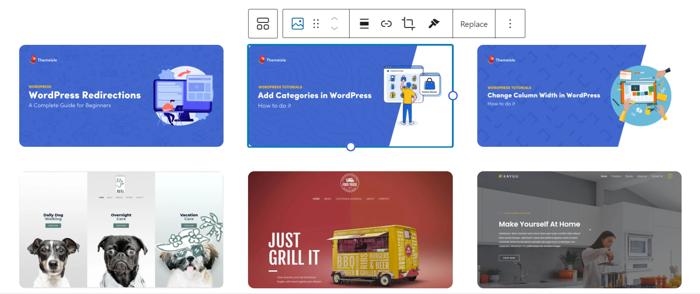
Task: Select the parent Gallery block icon
Action: [x=263, y=24]
